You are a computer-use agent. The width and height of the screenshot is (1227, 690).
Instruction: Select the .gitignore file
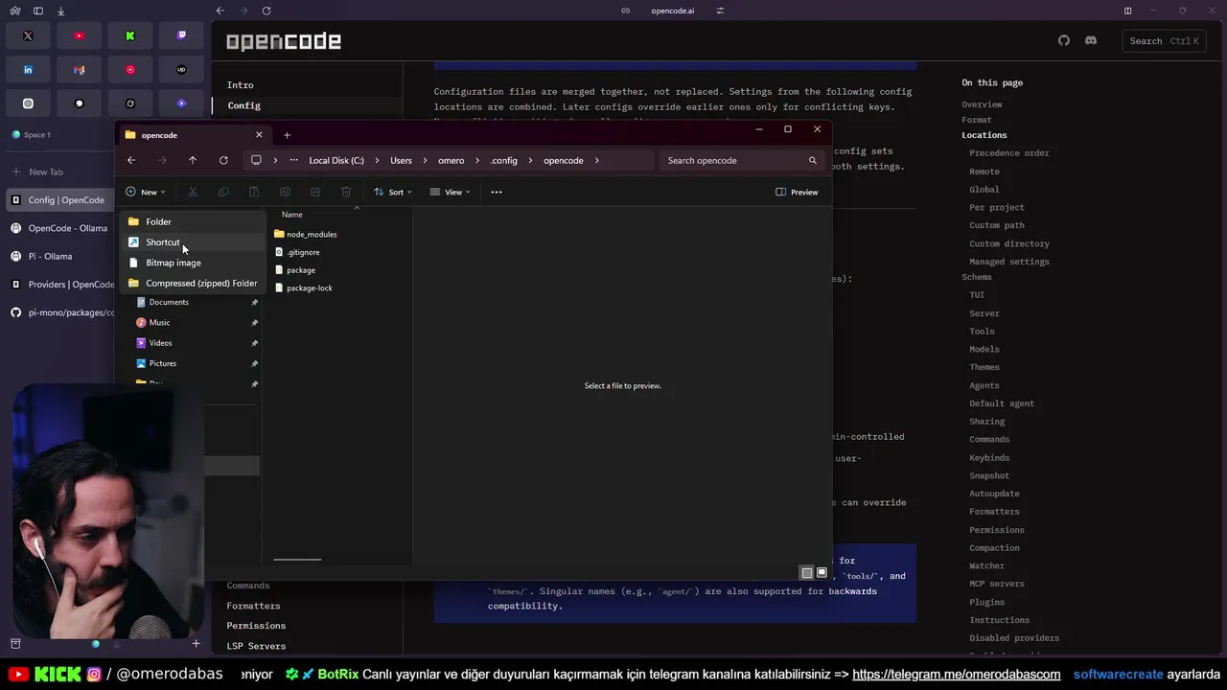pos(297,252)
